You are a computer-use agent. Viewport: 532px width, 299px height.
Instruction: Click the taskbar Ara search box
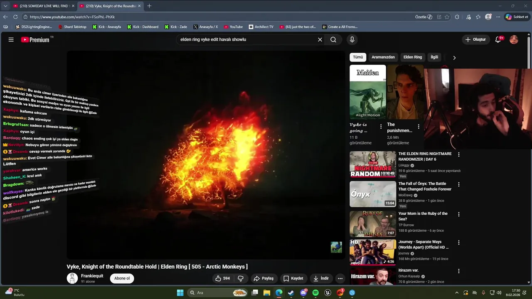point(218,293)
